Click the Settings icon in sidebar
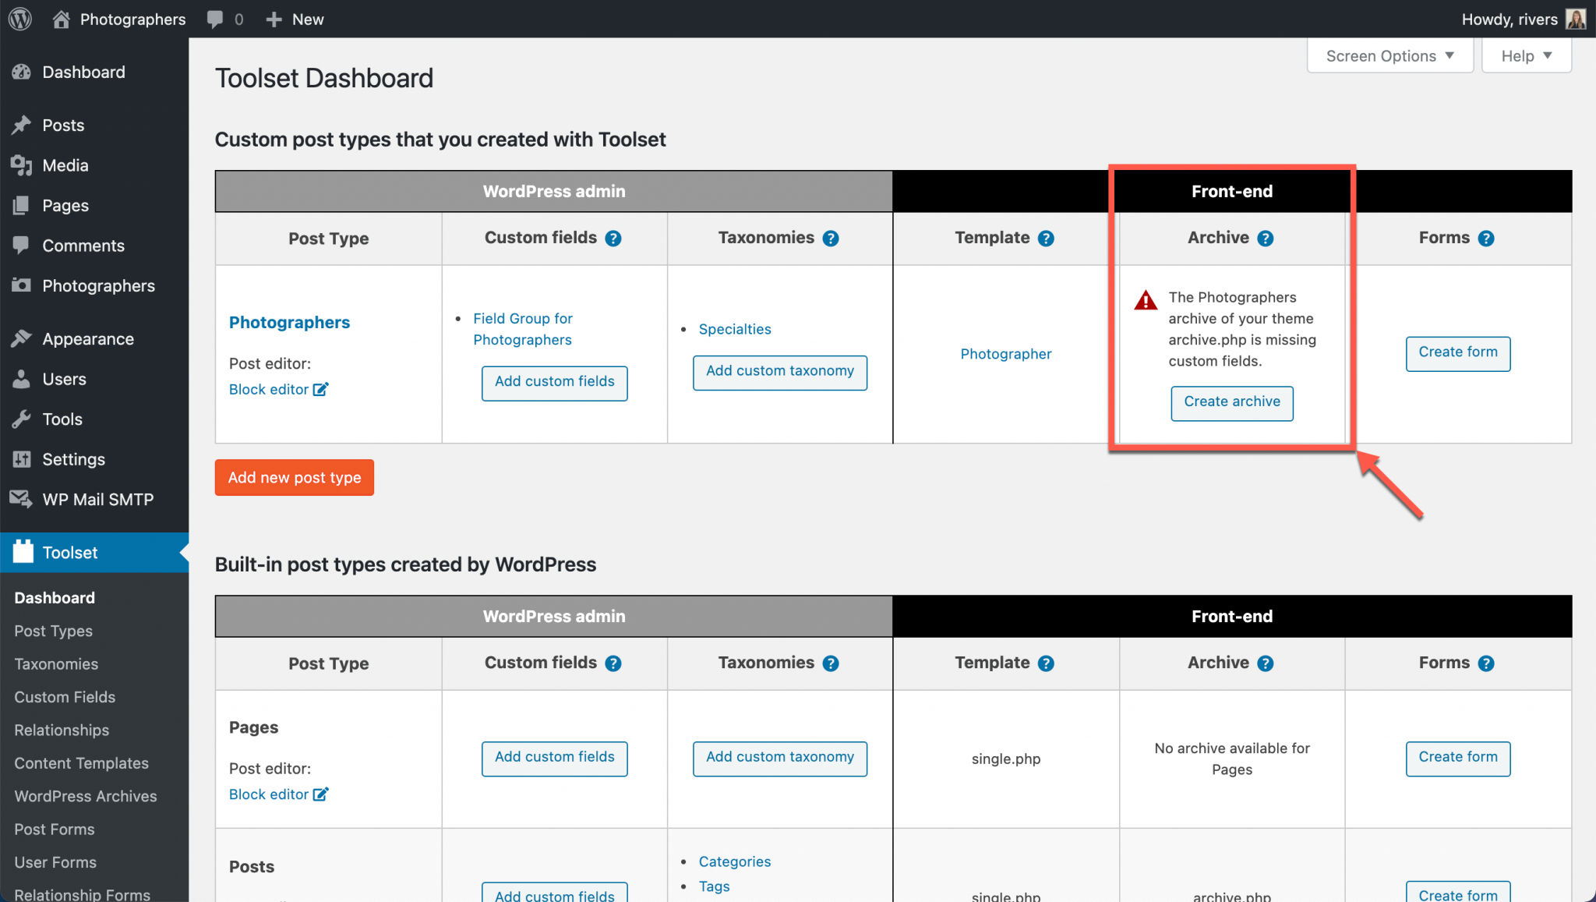The width and height of the screenshot is (1596, 902). pyautogui.click(x=22, y=459)
